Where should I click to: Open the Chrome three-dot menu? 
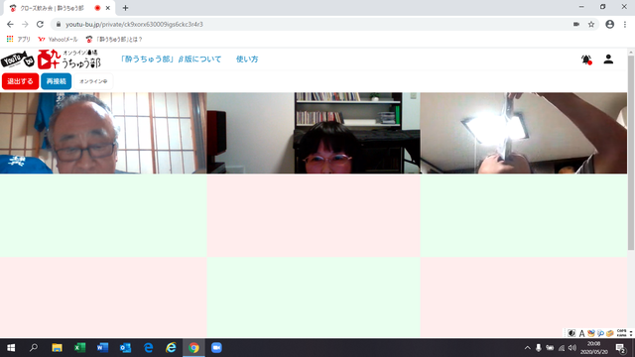625,24
